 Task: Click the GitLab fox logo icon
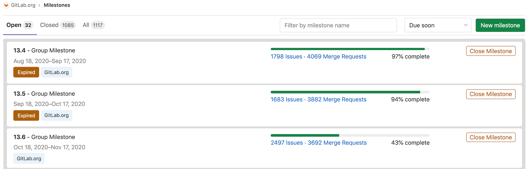6,5
